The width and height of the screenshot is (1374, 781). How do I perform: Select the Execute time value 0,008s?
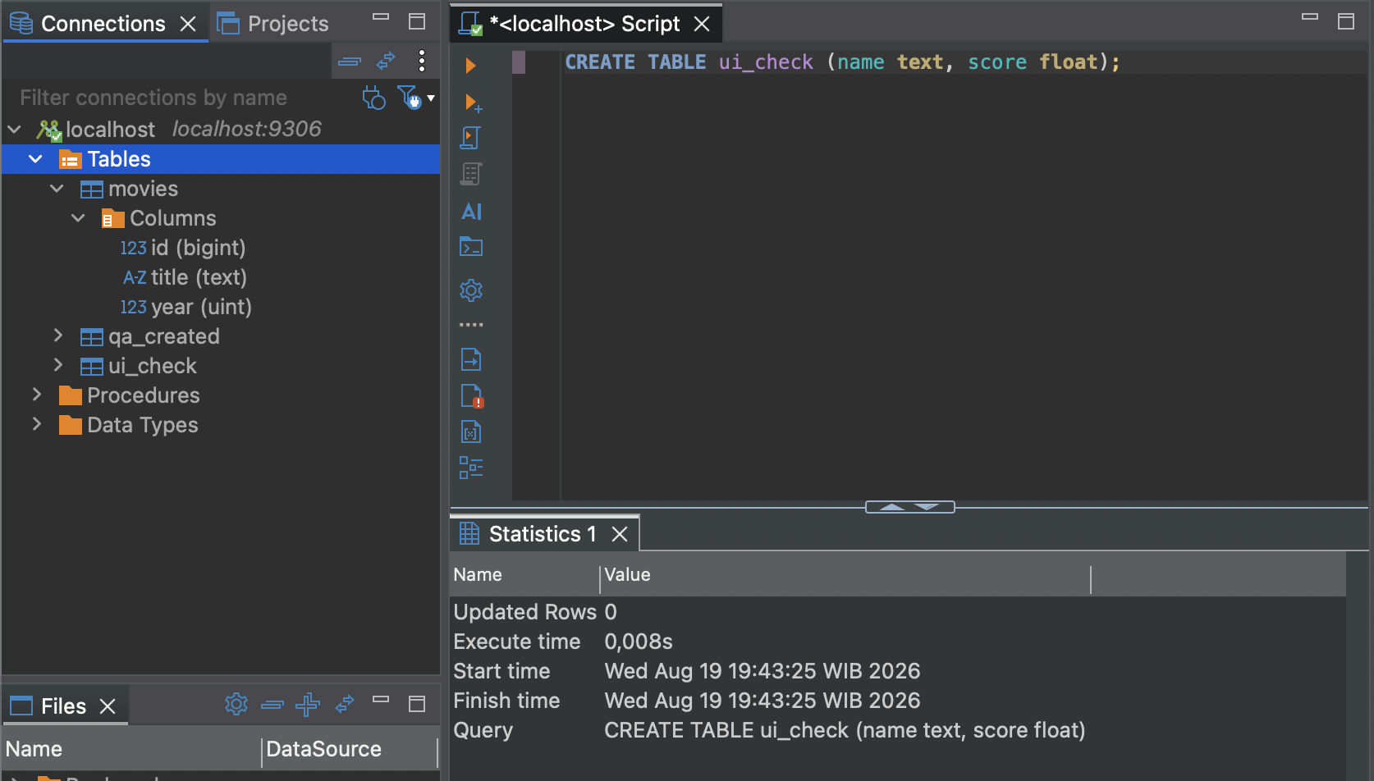(x=639, y=642)
